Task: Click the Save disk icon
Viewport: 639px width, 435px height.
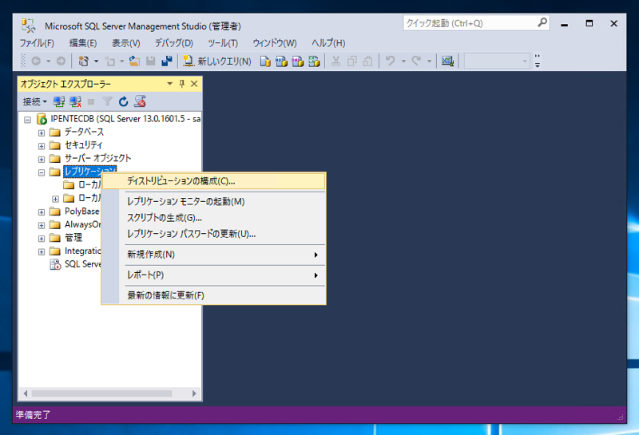Action: (151, 61)
